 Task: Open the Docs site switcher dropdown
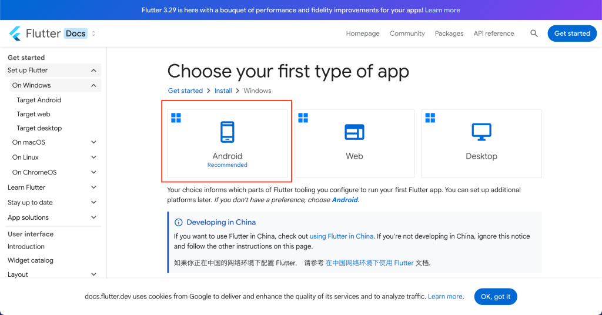93,33
